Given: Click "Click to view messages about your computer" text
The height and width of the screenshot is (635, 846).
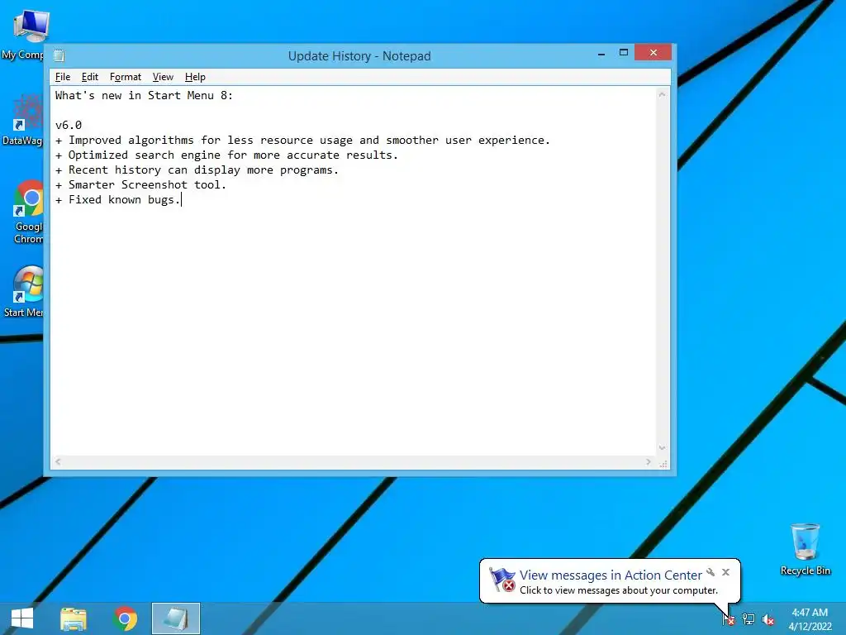Looking at the screenshot, I should click(x=619, y=590).
